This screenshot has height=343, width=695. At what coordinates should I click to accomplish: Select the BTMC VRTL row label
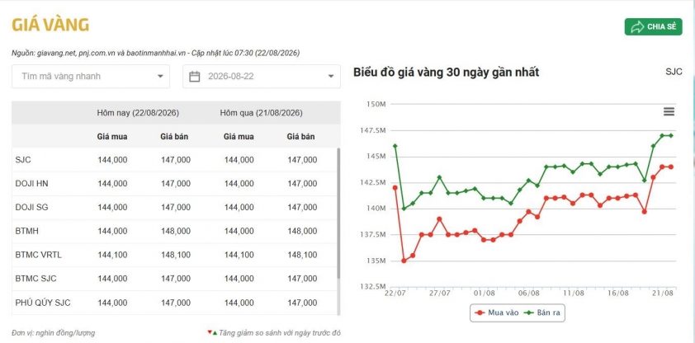38,256
